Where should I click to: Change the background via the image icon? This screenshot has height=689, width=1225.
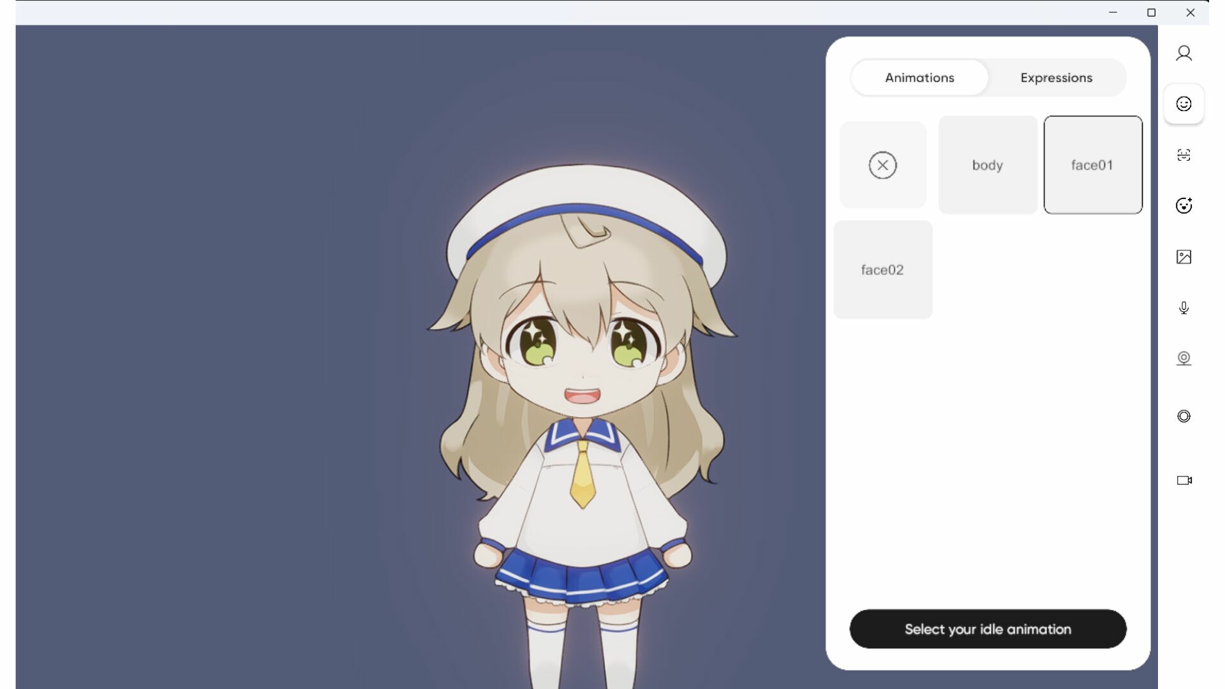tap(1184, 256)
